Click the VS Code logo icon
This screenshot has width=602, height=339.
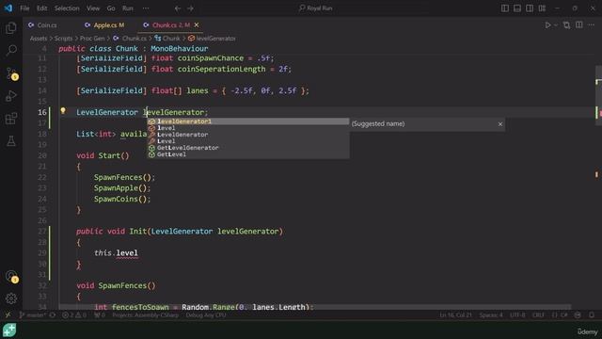8,8
